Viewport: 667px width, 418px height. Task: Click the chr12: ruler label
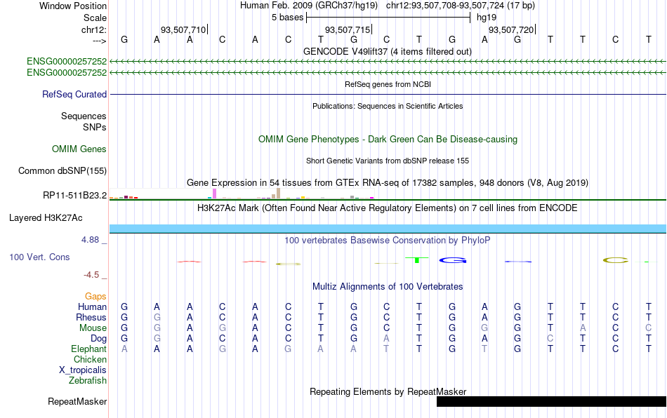[93, 29]
